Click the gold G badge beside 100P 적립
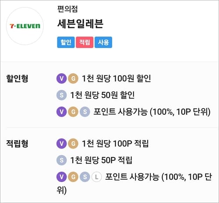 click(x=73, y=144)
